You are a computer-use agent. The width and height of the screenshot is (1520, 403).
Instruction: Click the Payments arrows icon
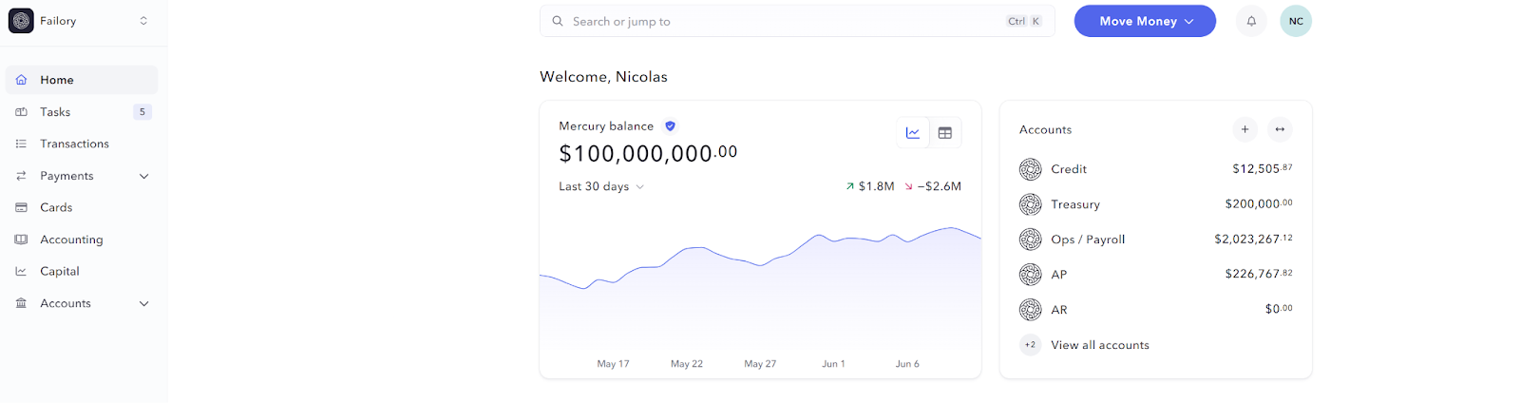(21, 176)
